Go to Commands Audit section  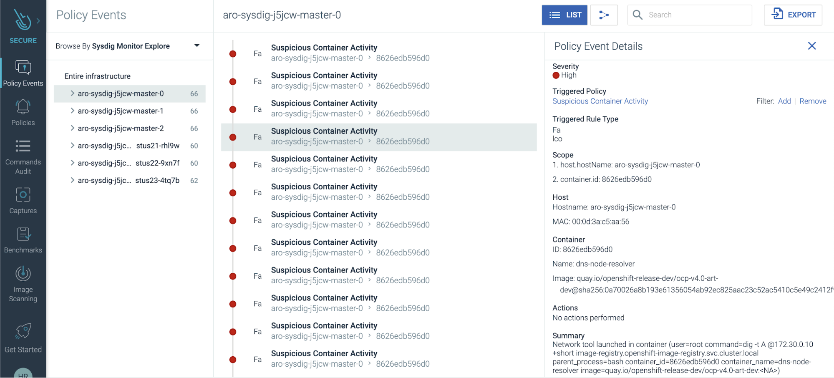coord(23,157)
